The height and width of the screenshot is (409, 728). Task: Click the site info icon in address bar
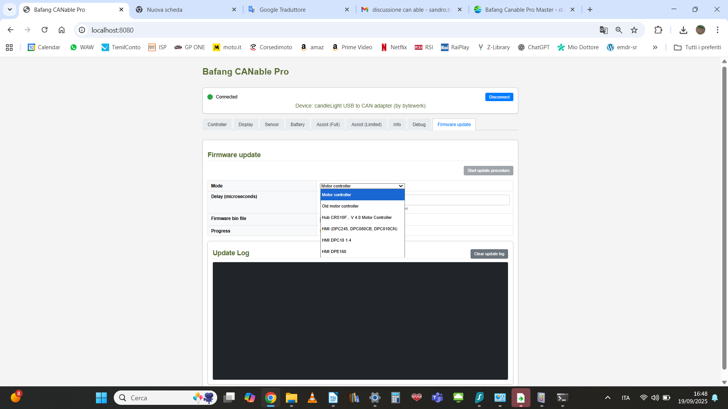pyautogui.click(x=82, y=30)
